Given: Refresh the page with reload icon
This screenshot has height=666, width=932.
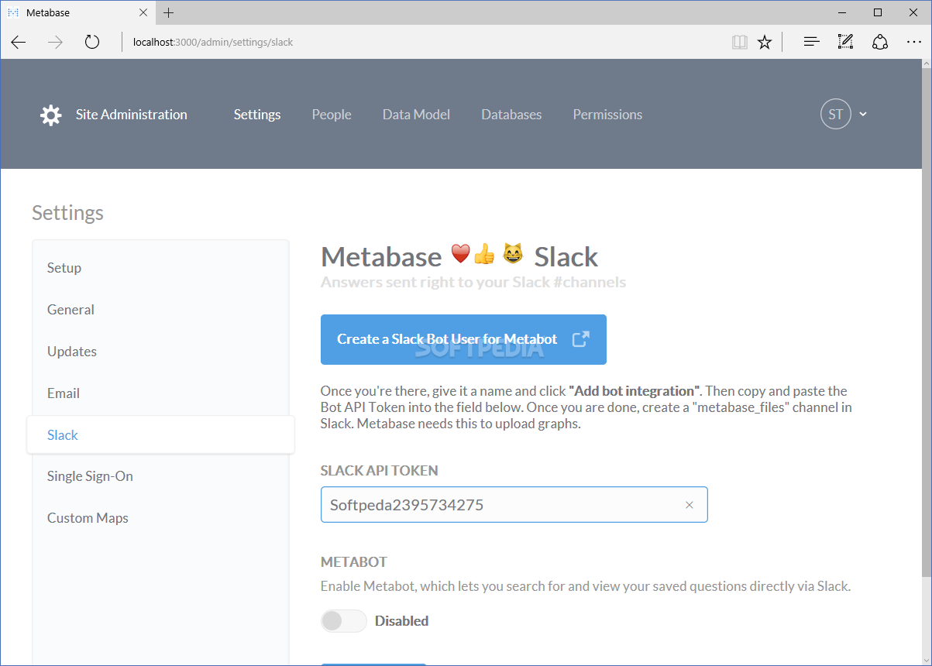Looking at the screenshot, I should click(92, 42).
